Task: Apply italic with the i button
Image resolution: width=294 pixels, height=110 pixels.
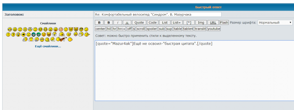Action: [x=118, y=22]
